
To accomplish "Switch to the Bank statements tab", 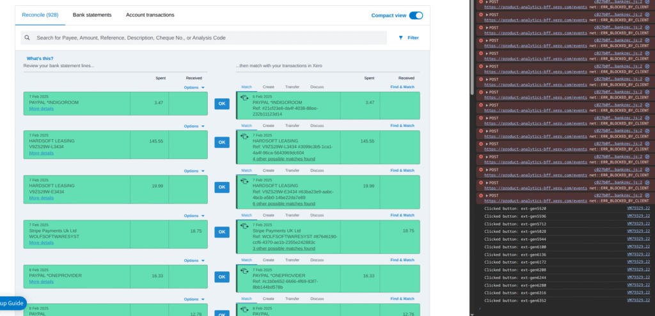I will 92,15.
